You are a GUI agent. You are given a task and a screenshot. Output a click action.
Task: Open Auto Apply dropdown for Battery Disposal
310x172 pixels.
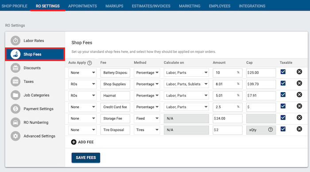click(x=82, y=73)
